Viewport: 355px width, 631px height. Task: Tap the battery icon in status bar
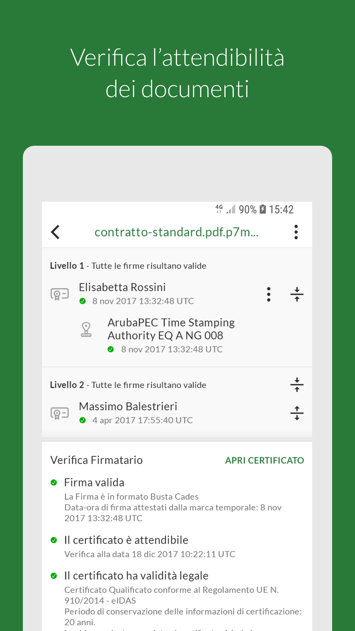tap(263, 209)
